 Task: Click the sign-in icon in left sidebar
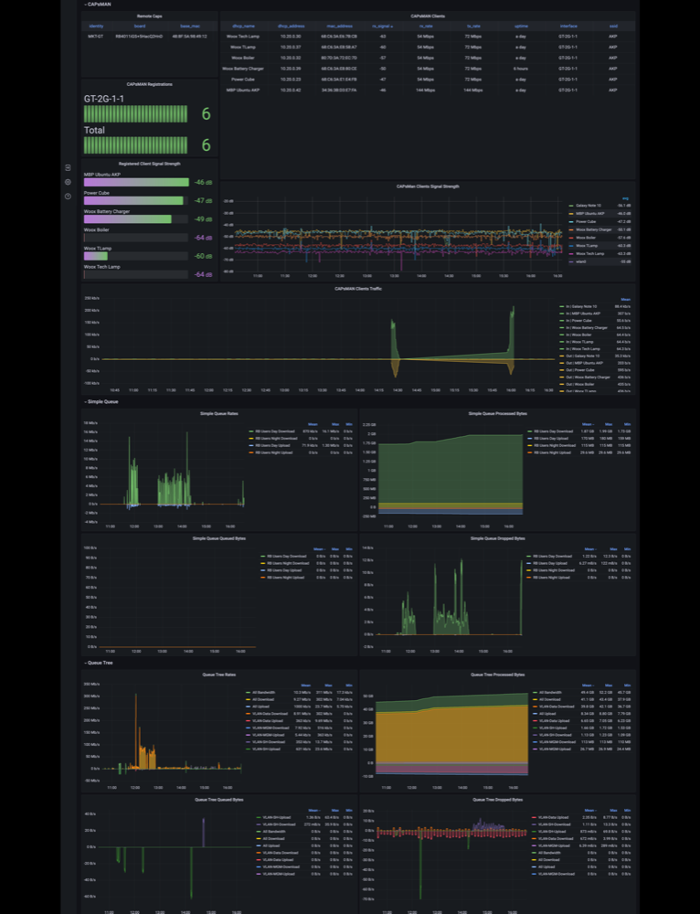coord(68,168)
